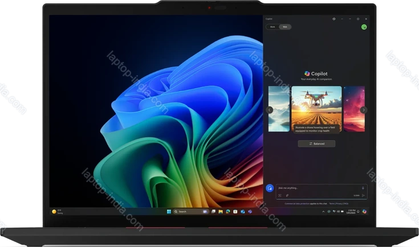Open File Explorer from the taskbar
Viewport: 419px width, 247px height.
(x=219, y=211)
